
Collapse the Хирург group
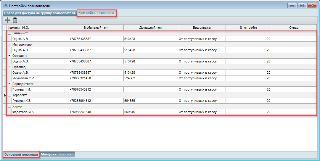point(9,106)
